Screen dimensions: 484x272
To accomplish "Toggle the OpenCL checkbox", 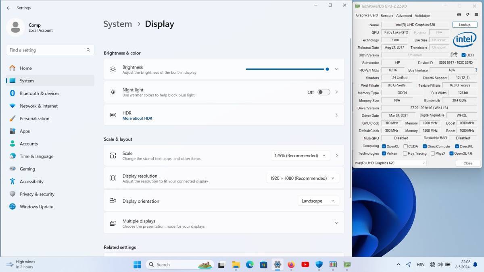I will pyautogui.click(x=384, y=146).
